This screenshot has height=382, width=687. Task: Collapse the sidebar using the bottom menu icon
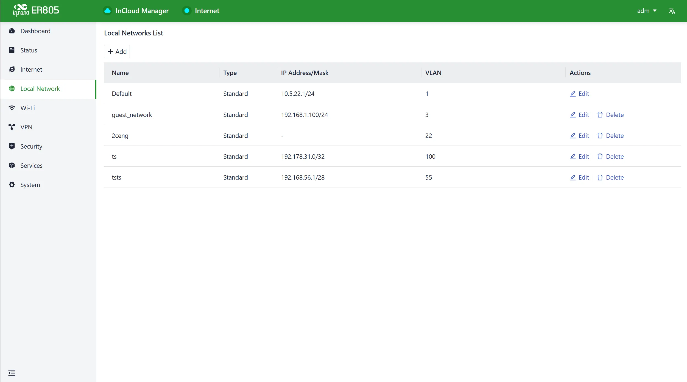pos(12,373)
